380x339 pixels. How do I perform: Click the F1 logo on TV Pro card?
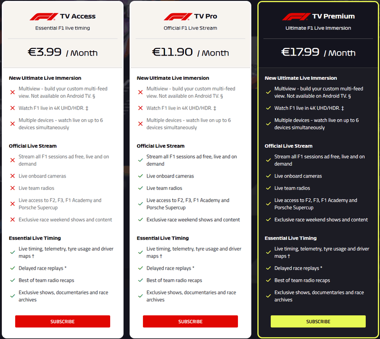(x=178, y=17)
